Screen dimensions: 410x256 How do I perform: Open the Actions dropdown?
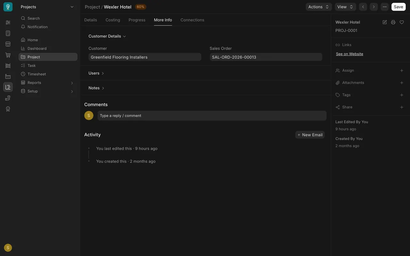click(319, 7)
